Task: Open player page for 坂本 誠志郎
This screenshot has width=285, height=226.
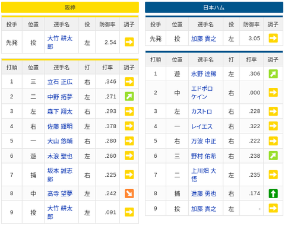Action: click(60, 175)
